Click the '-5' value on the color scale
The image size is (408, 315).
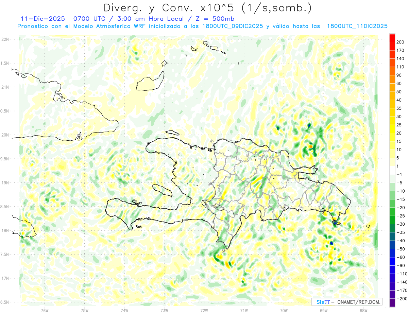click(x=400, y=183)
